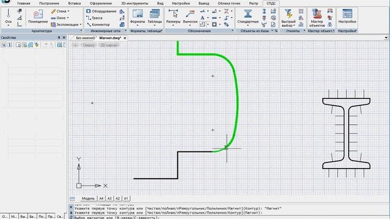Select the Пр... bottom panel tab
This screenshot has height=219, width=390.
(x=51, y=217)
